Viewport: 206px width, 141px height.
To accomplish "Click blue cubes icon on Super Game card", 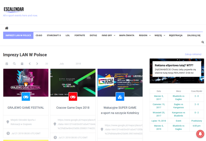I will [120, 97].
